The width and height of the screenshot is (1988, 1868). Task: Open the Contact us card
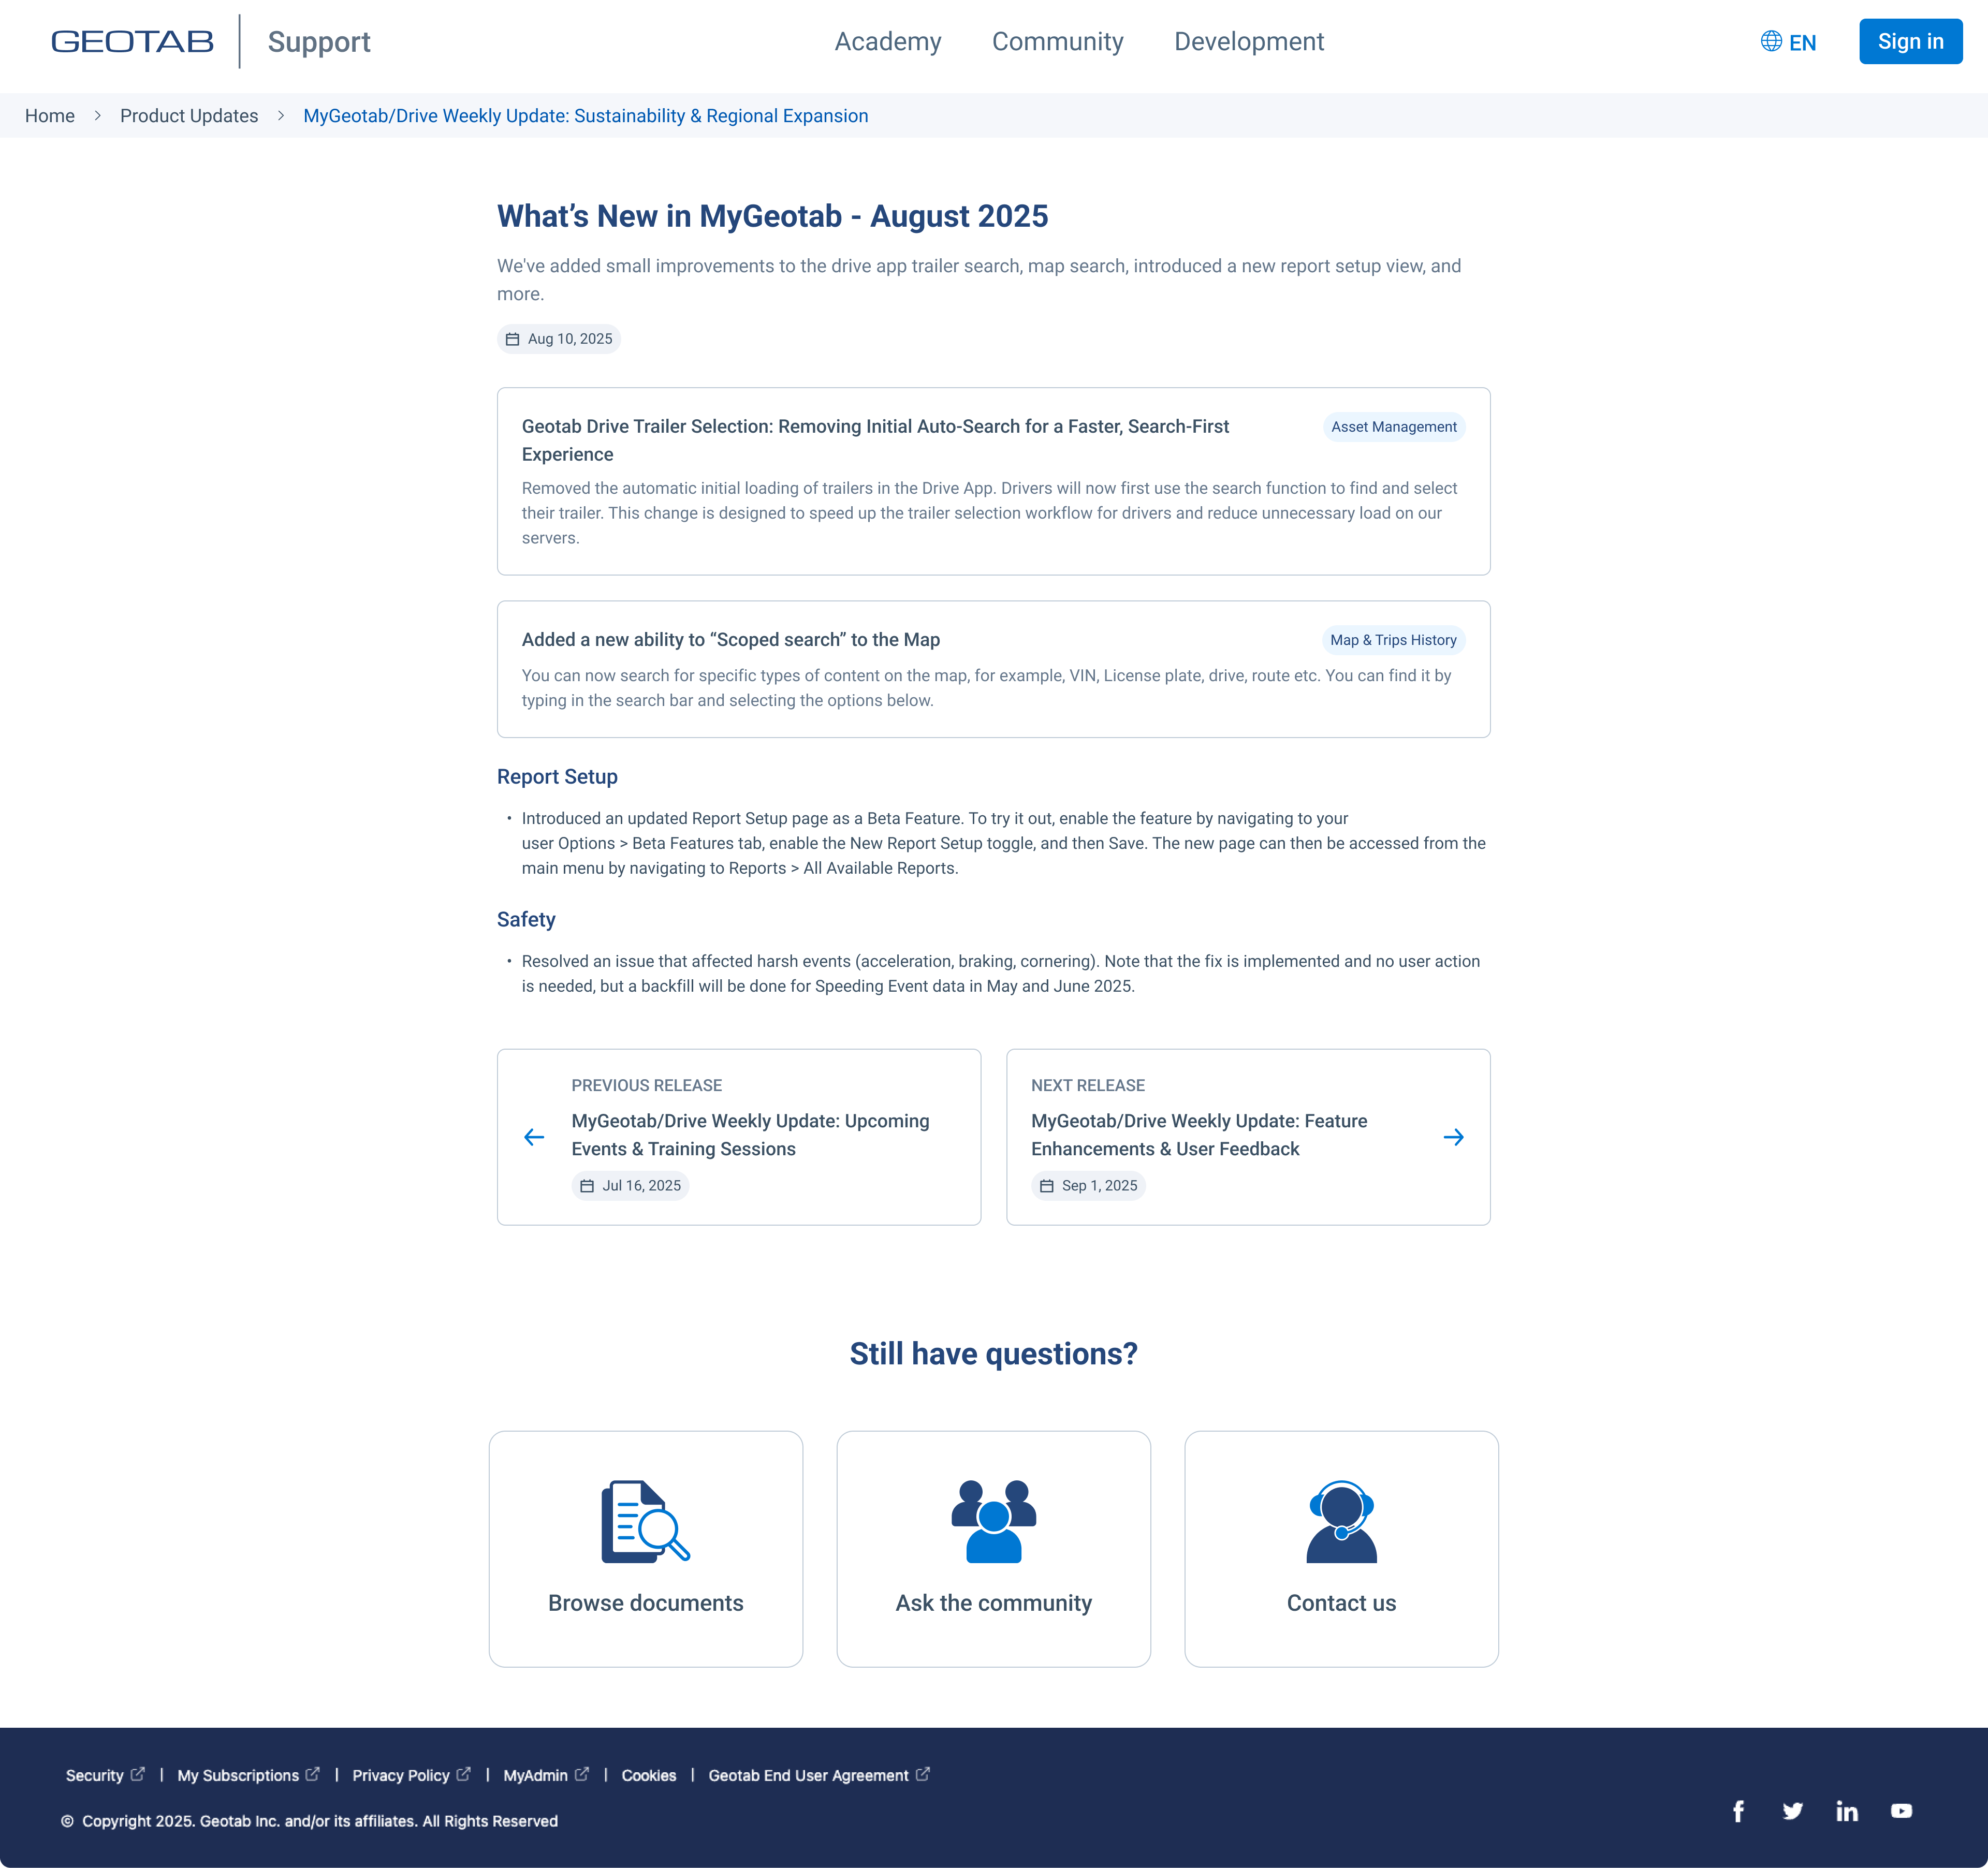[1342, 1549]
